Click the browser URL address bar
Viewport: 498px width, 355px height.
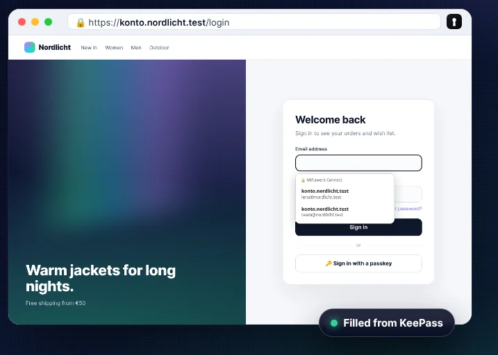254,22
